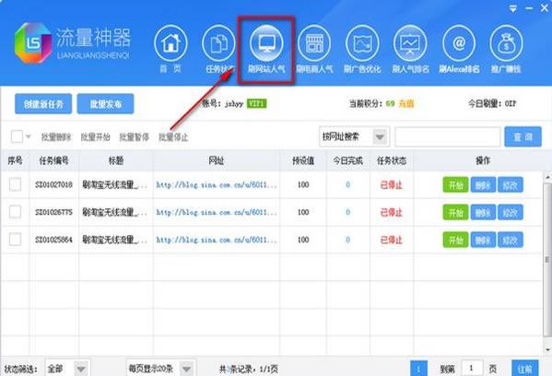
Task: Start task SI01025864 with 开始 button
Action: coord(455,240)
